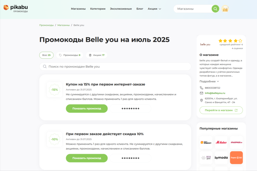The height and width of the screenshot is (171, 257).
Task: Click hidden code dots for 15% coupon
Action: (x=130, y=109)
